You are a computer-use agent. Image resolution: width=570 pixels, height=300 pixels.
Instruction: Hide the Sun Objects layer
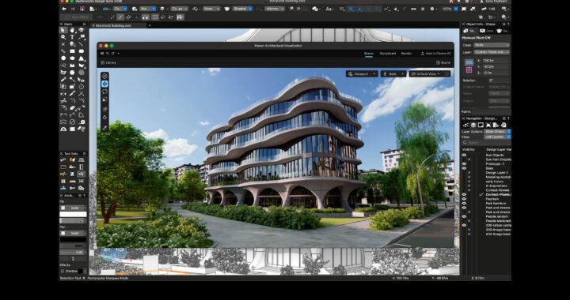pos(464,155)
